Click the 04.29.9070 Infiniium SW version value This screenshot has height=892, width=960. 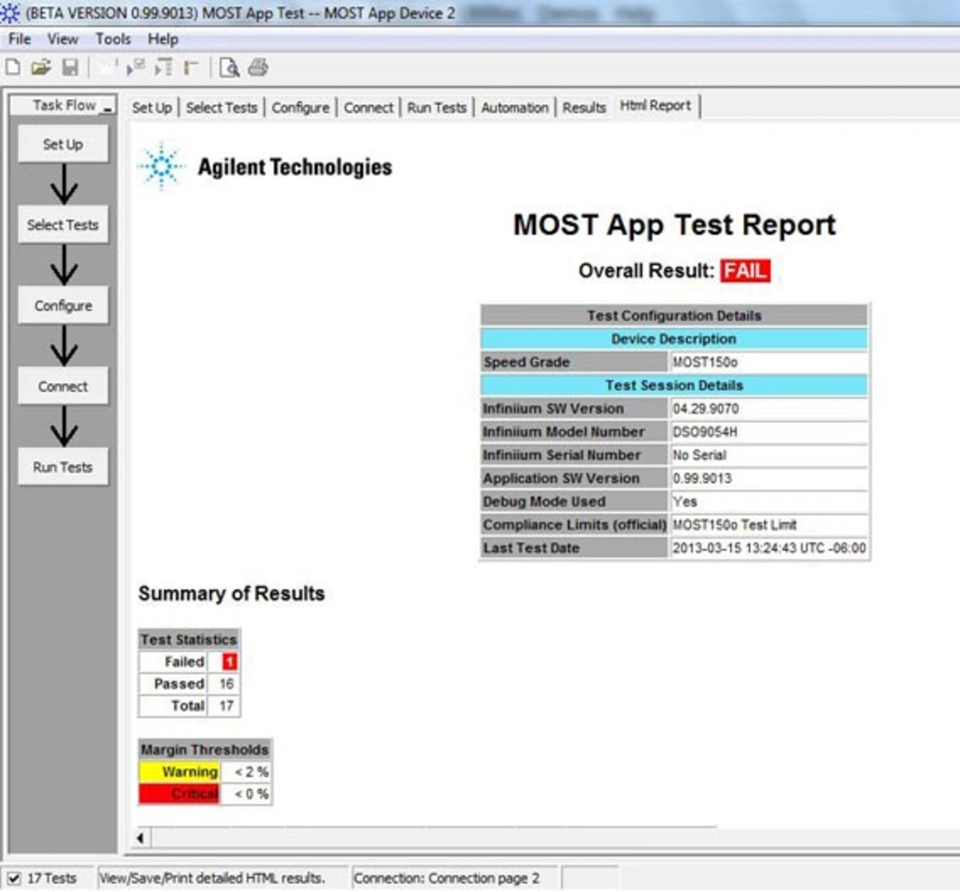pyautogui.click(x=769, y=409)
